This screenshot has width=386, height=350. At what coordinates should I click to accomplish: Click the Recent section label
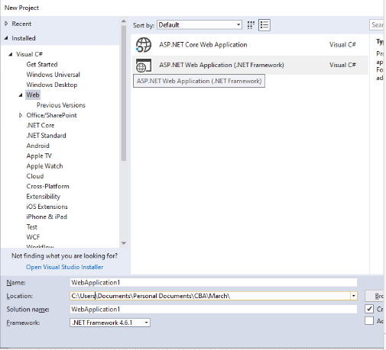coord(21,24)
